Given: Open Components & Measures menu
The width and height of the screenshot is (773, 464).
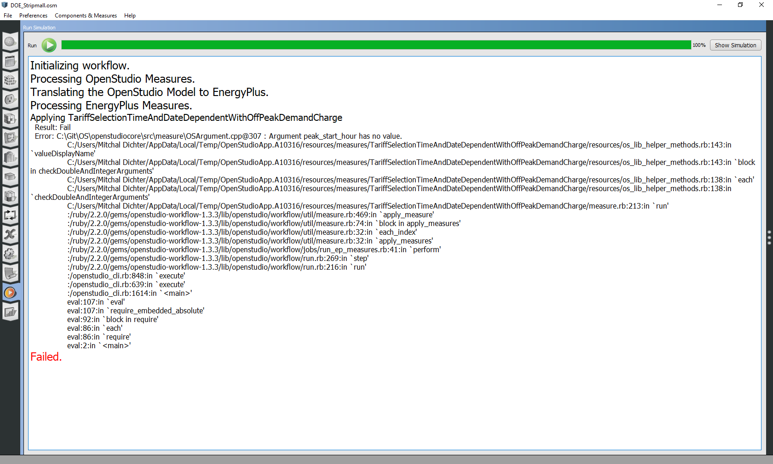Looking at the screenshot, I should pyautogui.click(x=86, y=15).
